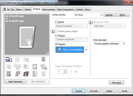The width and height of the screenshot is (133, 96).
Task: Click the Info. impresora button
Action: (x=38, y=81)
